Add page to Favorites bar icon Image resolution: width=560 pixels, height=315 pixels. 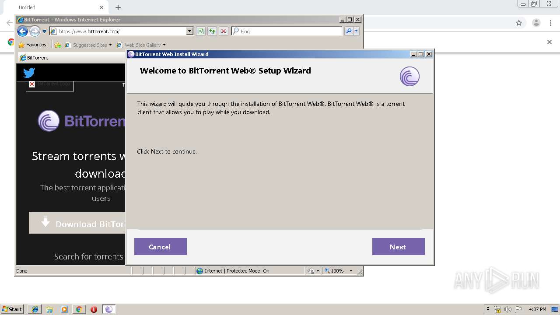[x=58, y=45]
